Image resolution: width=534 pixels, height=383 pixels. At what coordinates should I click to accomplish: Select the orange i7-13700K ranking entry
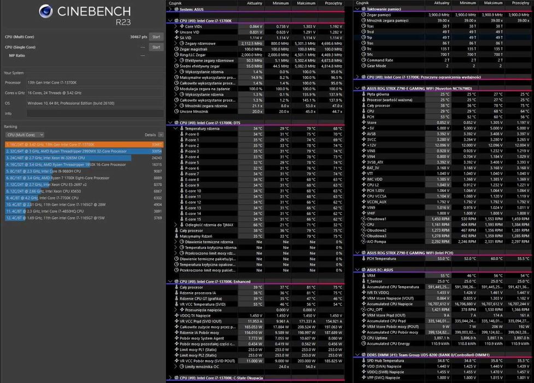point(84,144)
